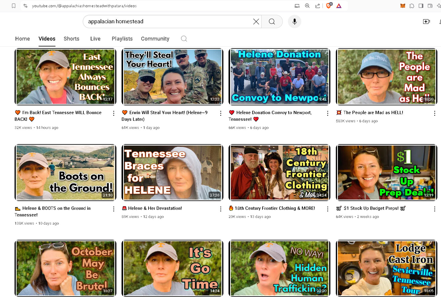Open options menu for The People are Mad video
This screenshot has width=441, height=297.
pos(435,113)
